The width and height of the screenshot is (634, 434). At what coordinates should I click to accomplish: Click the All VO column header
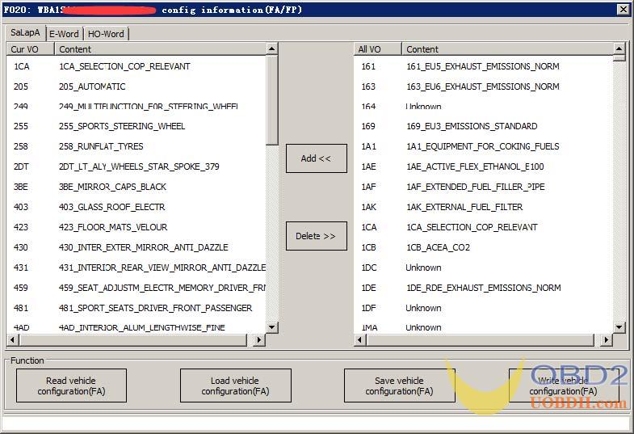pos(376,49)
